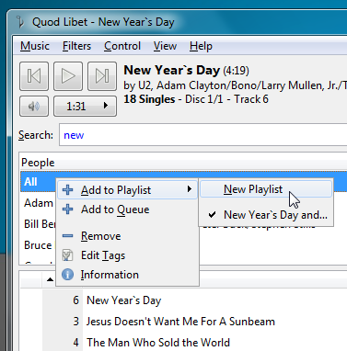Open the volume speaker button
Image resolution: width=347 pixels, height=351 pixels.
(34, 107)
